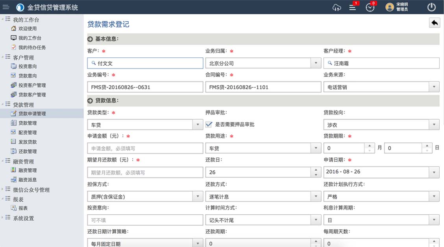
Task: Open 融资派息 in sidebar
Action: 28,180
